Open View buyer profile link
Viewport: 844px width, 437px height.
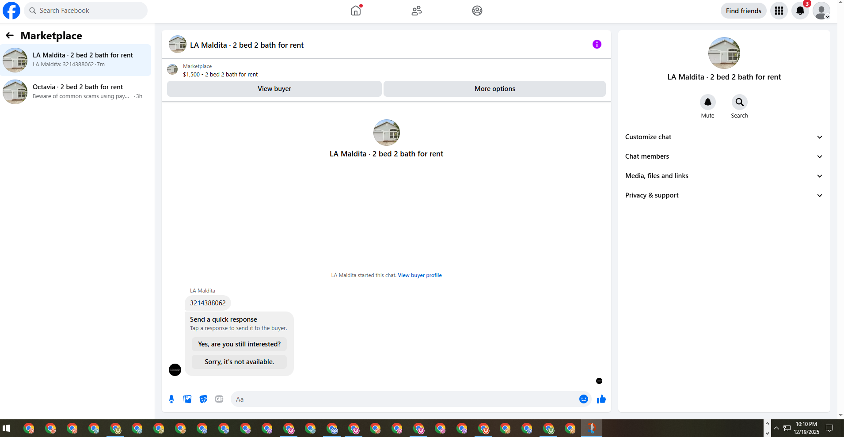420,275
